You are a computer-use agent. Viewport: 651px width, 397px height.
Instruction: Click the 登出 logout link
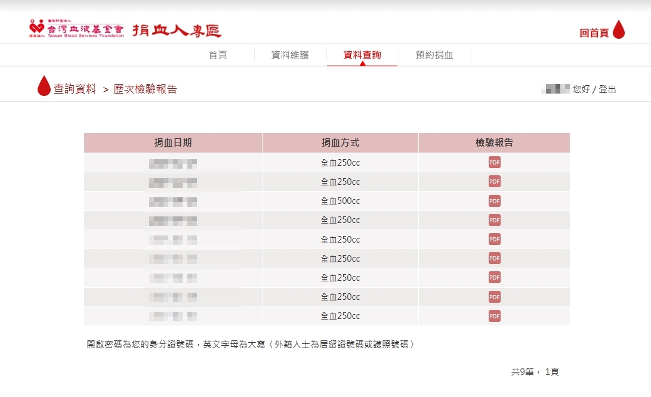[x=607, y=89]
